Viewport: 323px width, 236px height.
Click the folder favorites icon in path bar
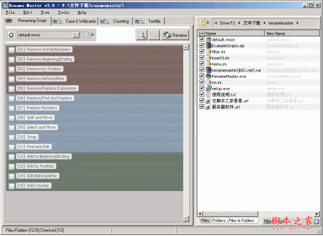click(203, 23)
